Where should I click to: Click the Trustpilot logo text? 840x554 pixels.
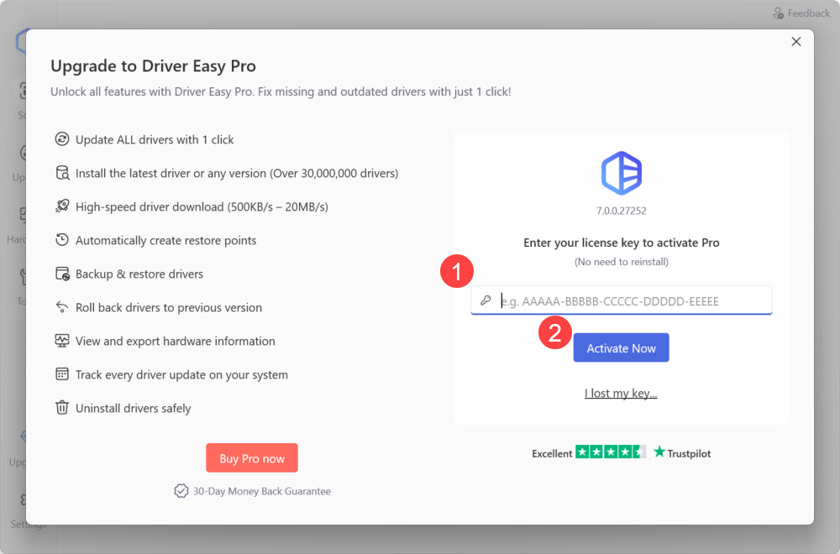tap(682, 453)
